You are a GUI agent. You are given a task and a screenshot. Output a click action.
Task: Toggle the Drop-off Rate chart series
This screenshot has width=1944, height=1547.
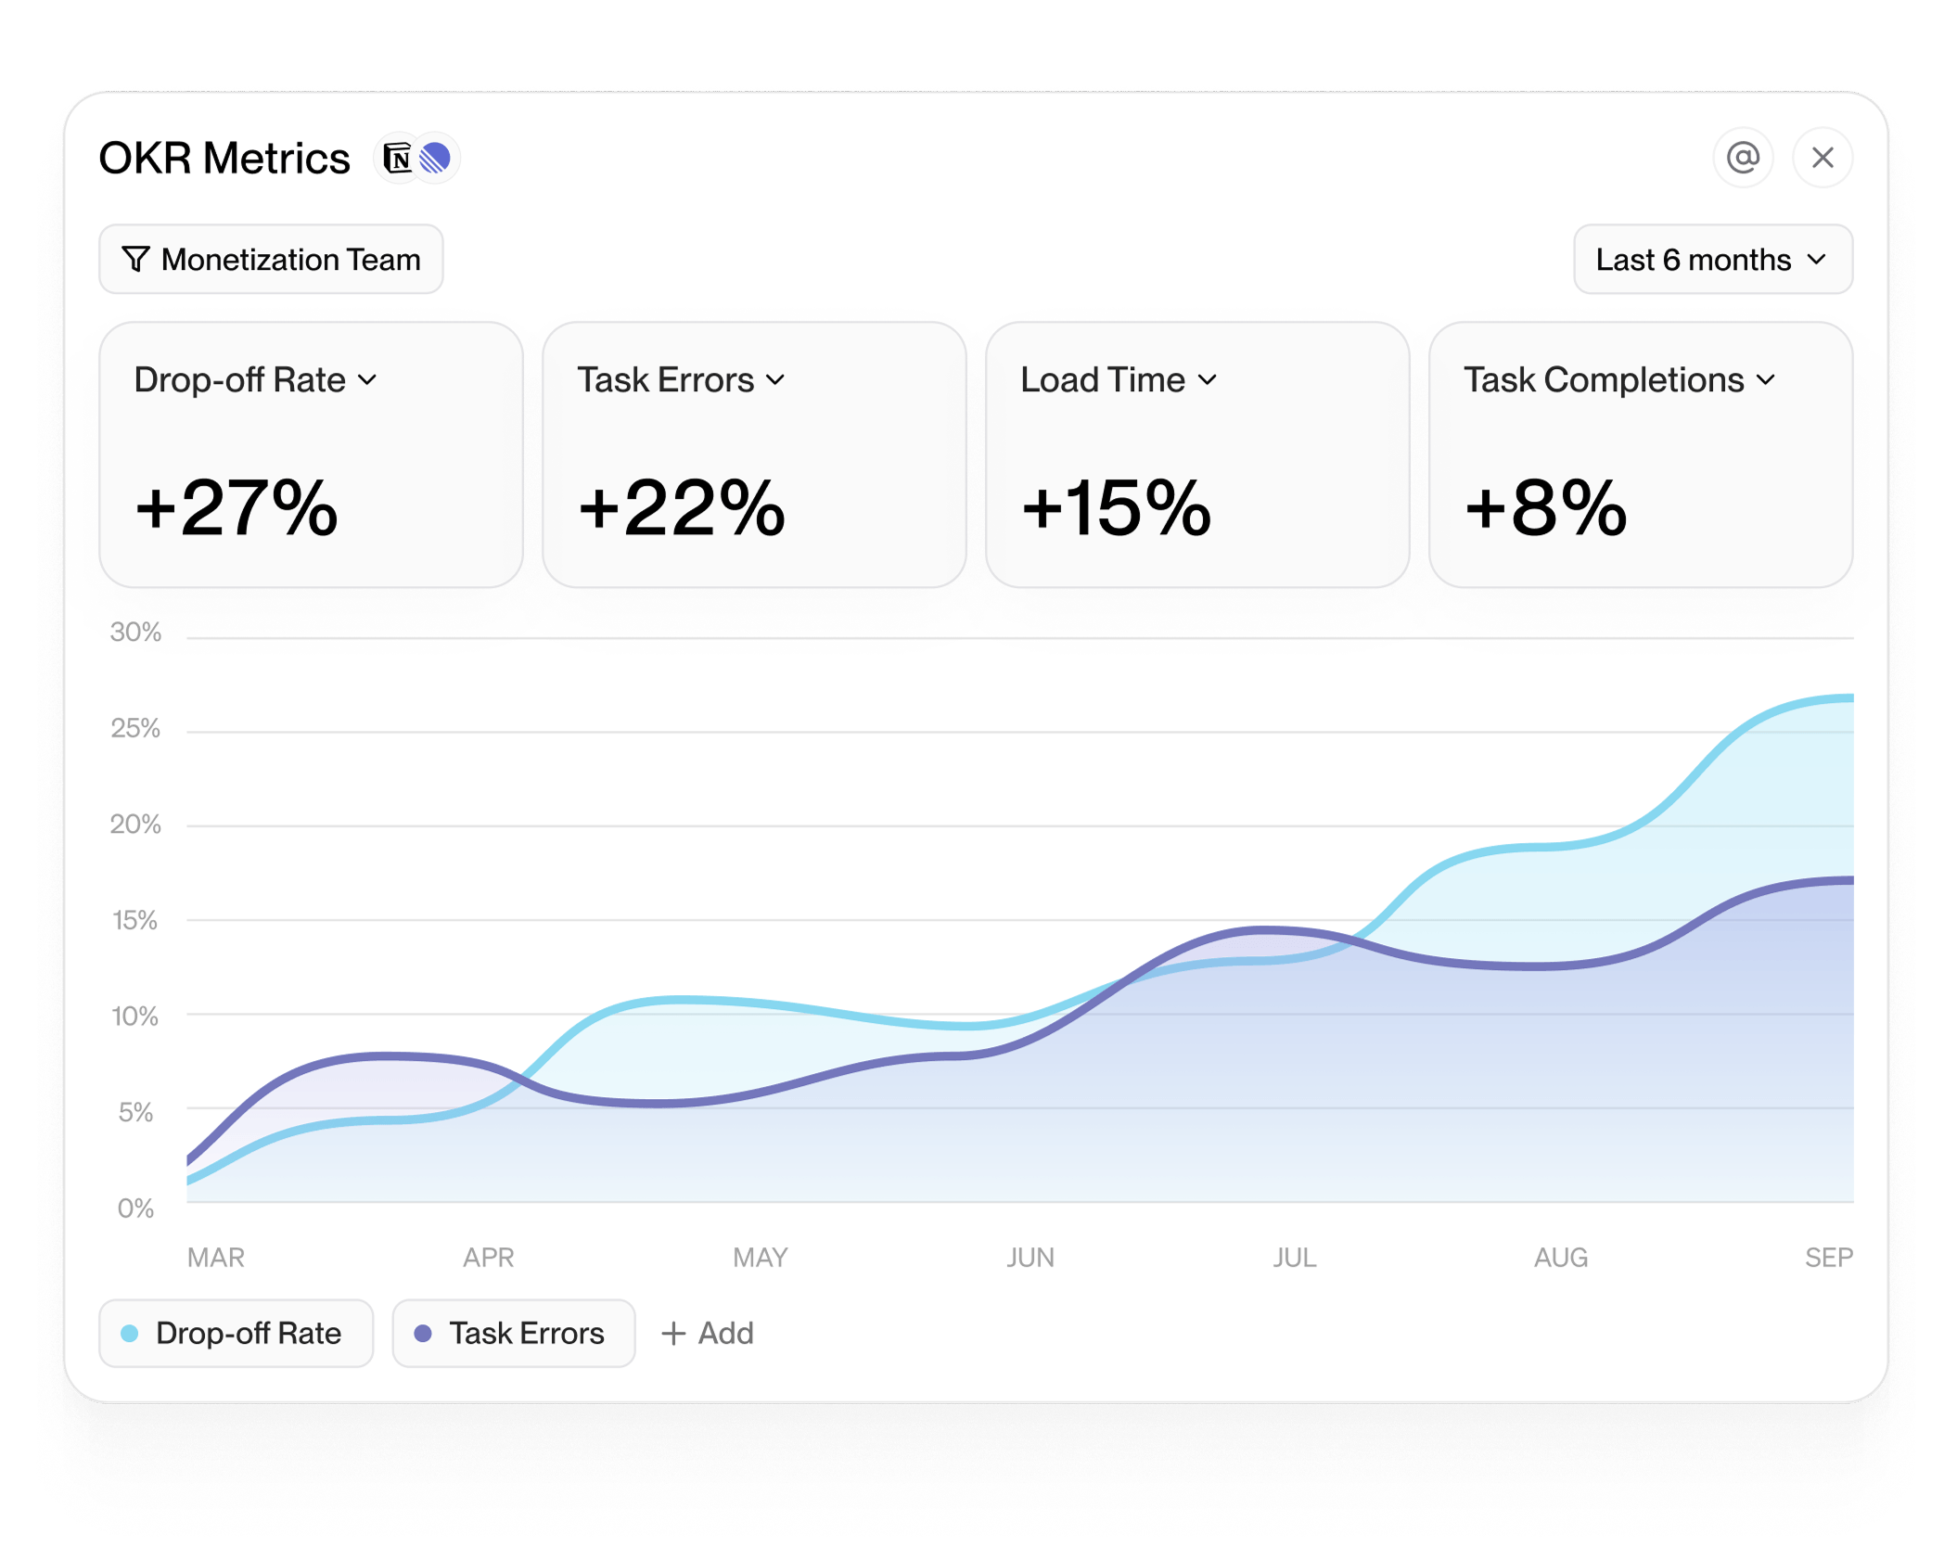pyautogui.click(x=237, y=1334)
